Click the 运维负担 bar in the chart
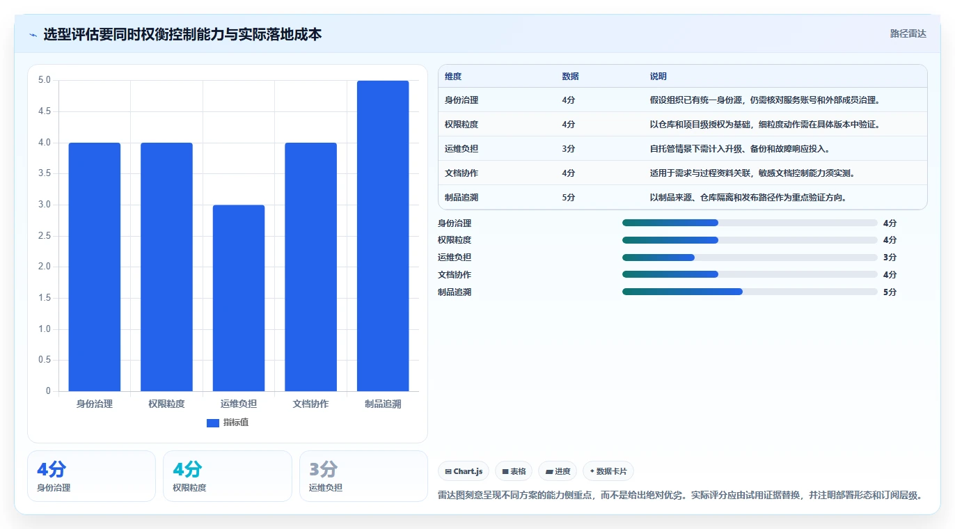This screenshot has height=529, width=955. tap(239, 298)
